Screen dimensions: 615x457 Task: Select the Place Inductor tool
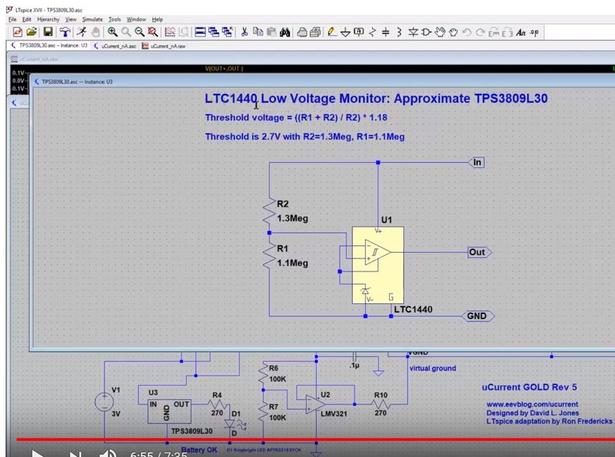(x=399, y=32)
